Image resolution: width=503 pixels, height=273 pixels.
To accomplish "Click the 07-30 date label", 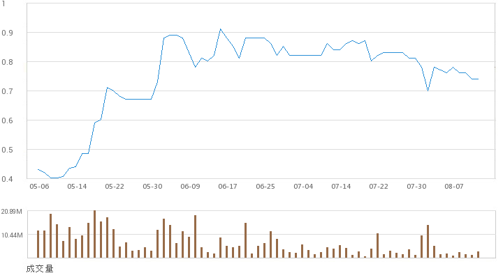I will pos(416,187).
